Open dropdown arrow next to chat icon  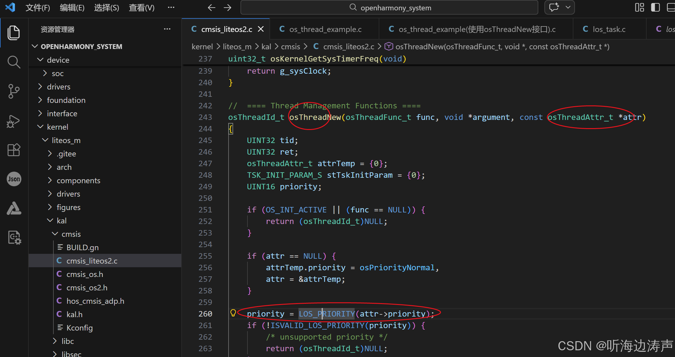pos(568,7)
